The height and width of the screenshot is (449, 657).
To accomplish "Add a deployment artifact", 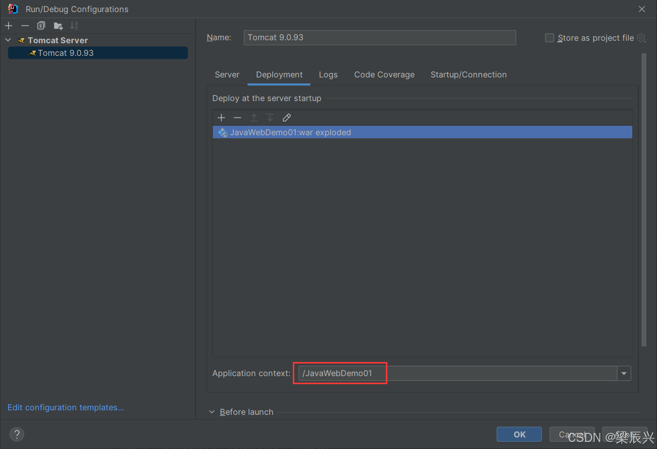I will click(221, 118).
